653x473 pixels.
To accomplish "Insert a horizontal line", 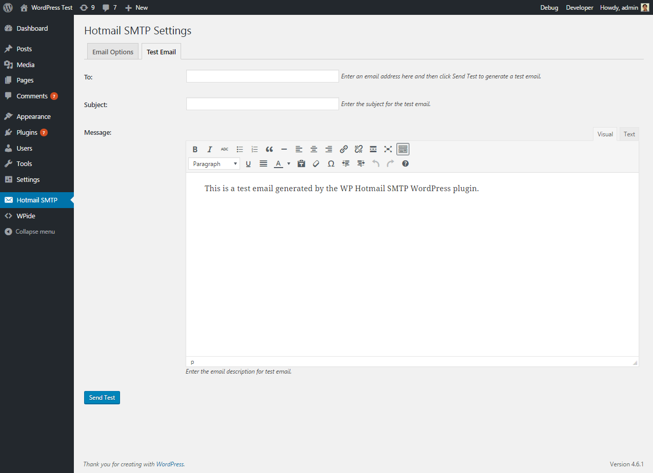I will [284, 149].
